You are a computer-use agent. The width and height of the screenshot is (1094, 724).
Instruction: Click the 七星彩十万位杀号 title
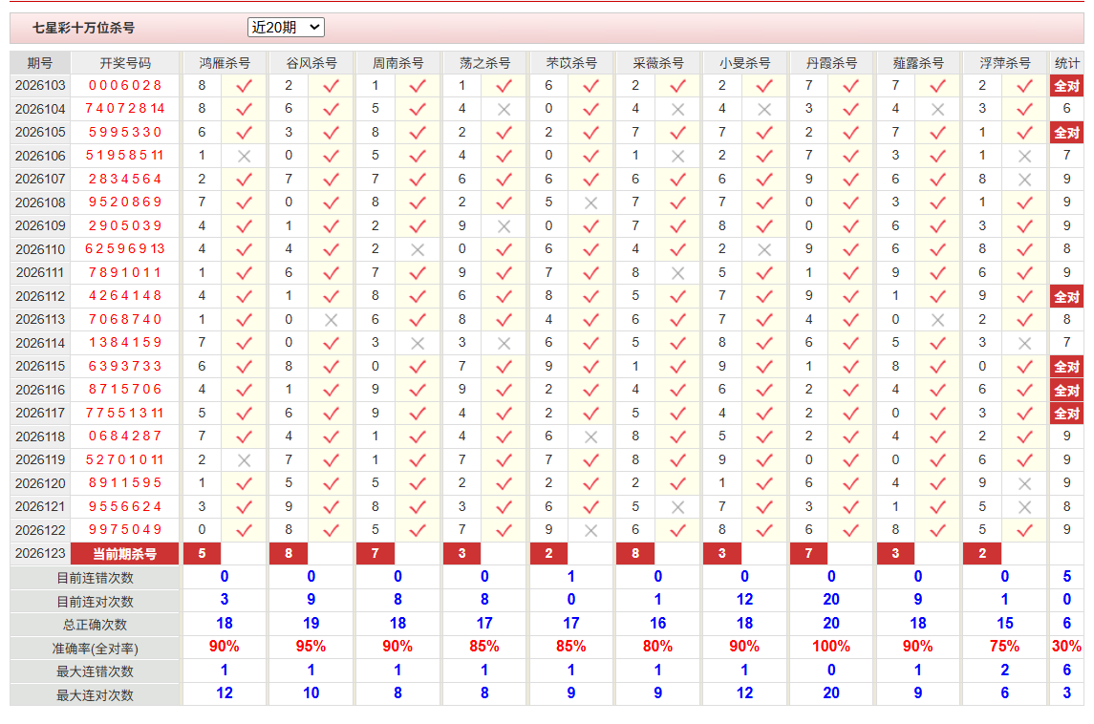84,28
